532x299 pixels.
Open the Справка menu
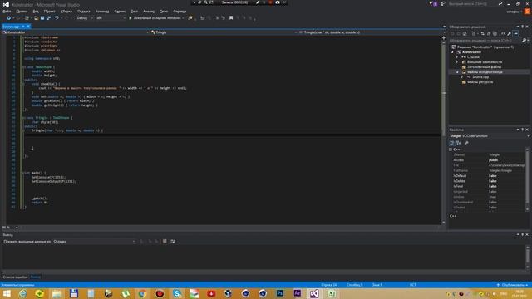point(180,11)
